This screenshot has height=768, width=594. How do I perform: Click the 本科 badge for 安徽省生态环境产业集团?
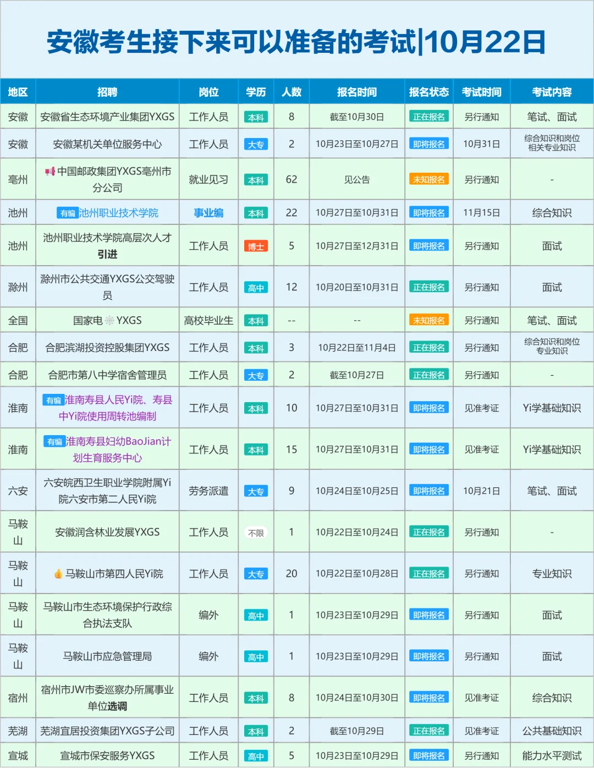pos(256,116)
